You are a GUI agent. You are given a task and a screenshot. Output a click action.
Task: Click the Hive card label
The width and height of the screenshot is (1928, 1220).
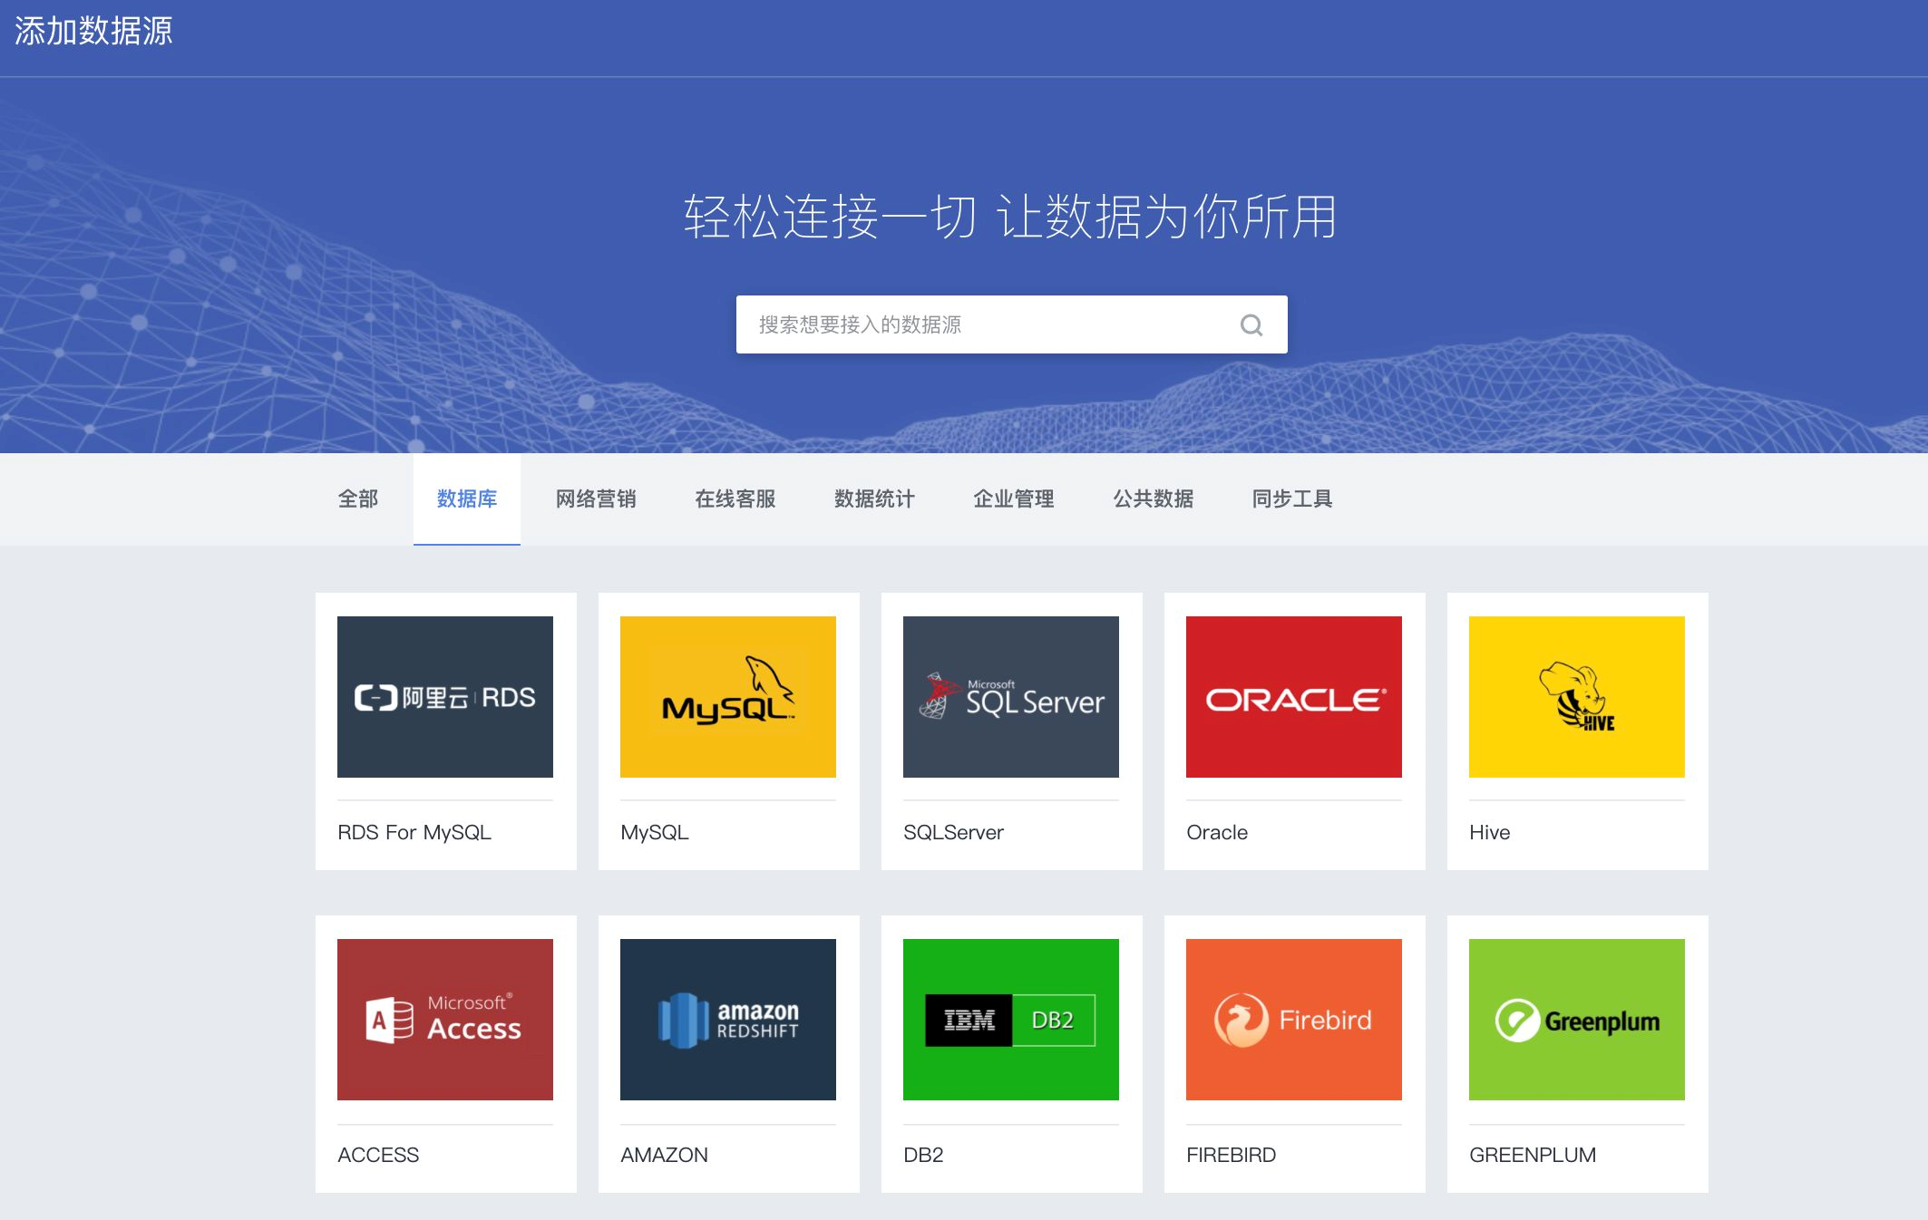[1490, 832]
